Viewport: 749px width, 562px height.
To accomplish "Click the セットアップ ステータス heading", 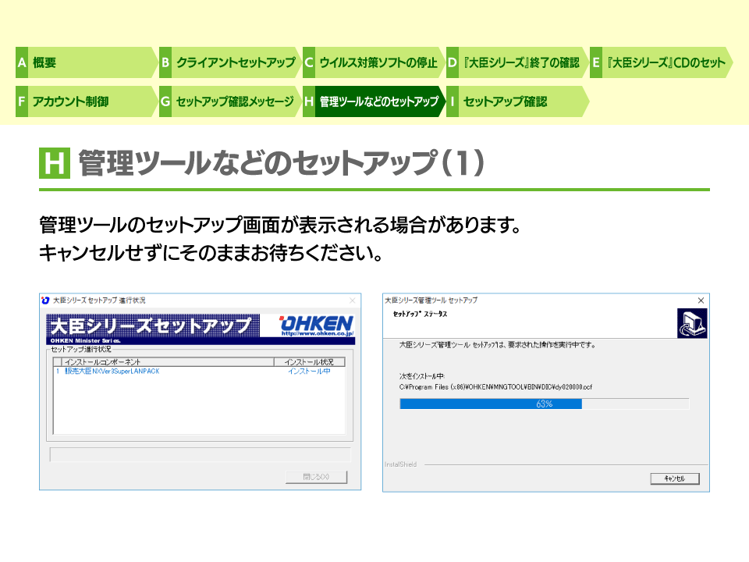I will [420, 314].
